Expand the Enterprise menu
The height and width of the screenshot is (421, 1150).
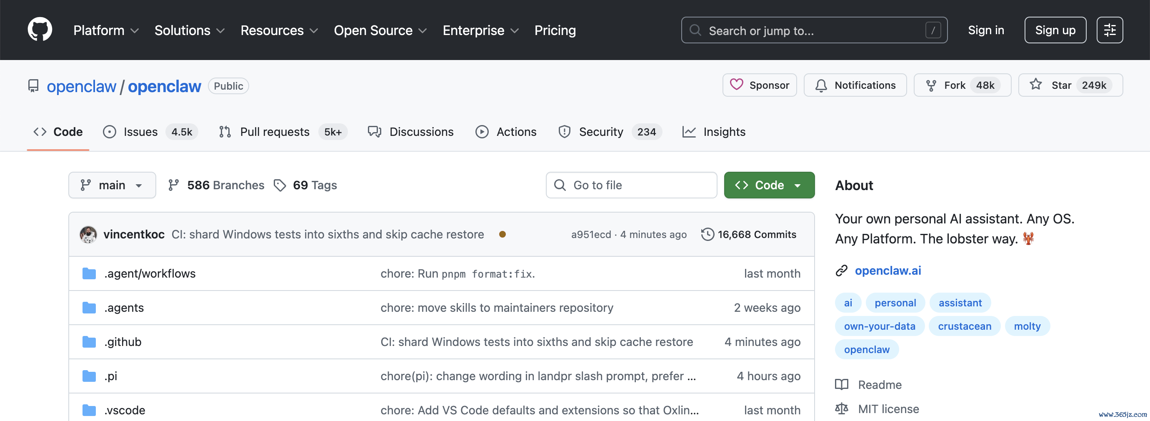[x=481, y=30]
